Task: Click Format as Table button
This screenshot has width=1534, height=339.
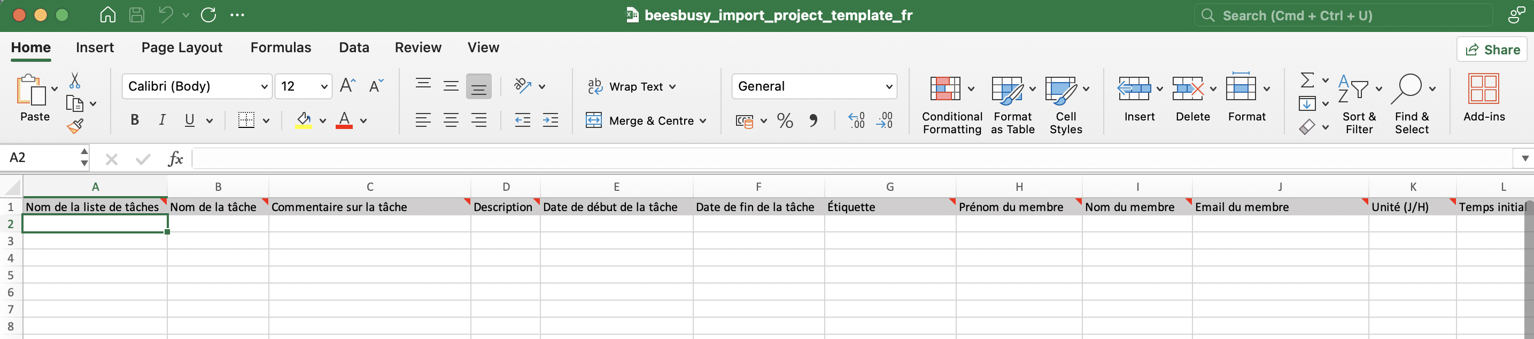Action: point(1012,104)
